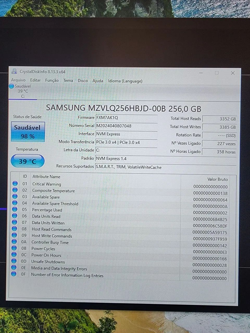Click the status circle next to Composite Temperature
This screenshot has height=333, width=250.
click(x=15, y=190)
